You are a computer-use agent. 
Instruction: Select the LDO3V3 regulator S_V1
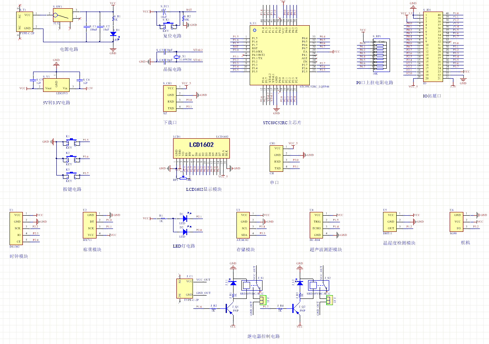tap(56, 85)
